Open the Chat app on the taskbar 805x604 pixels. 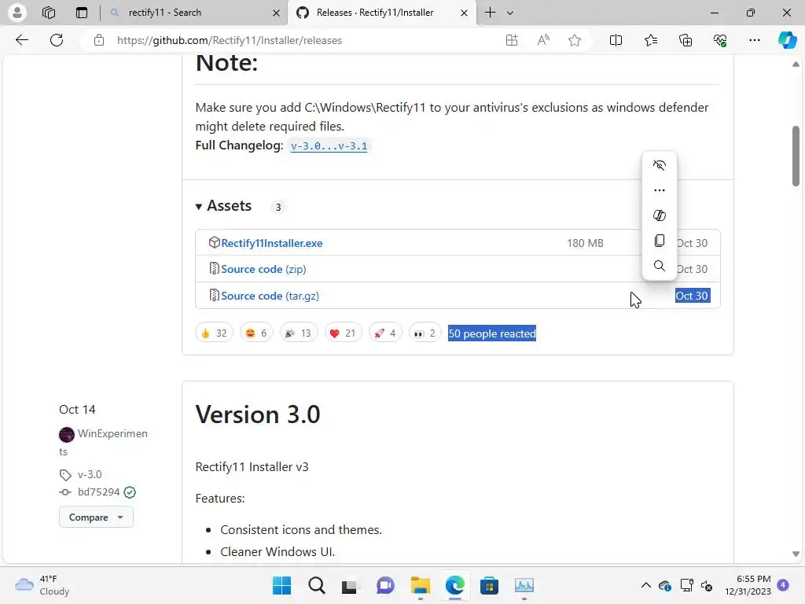click(x=385, y=585)
